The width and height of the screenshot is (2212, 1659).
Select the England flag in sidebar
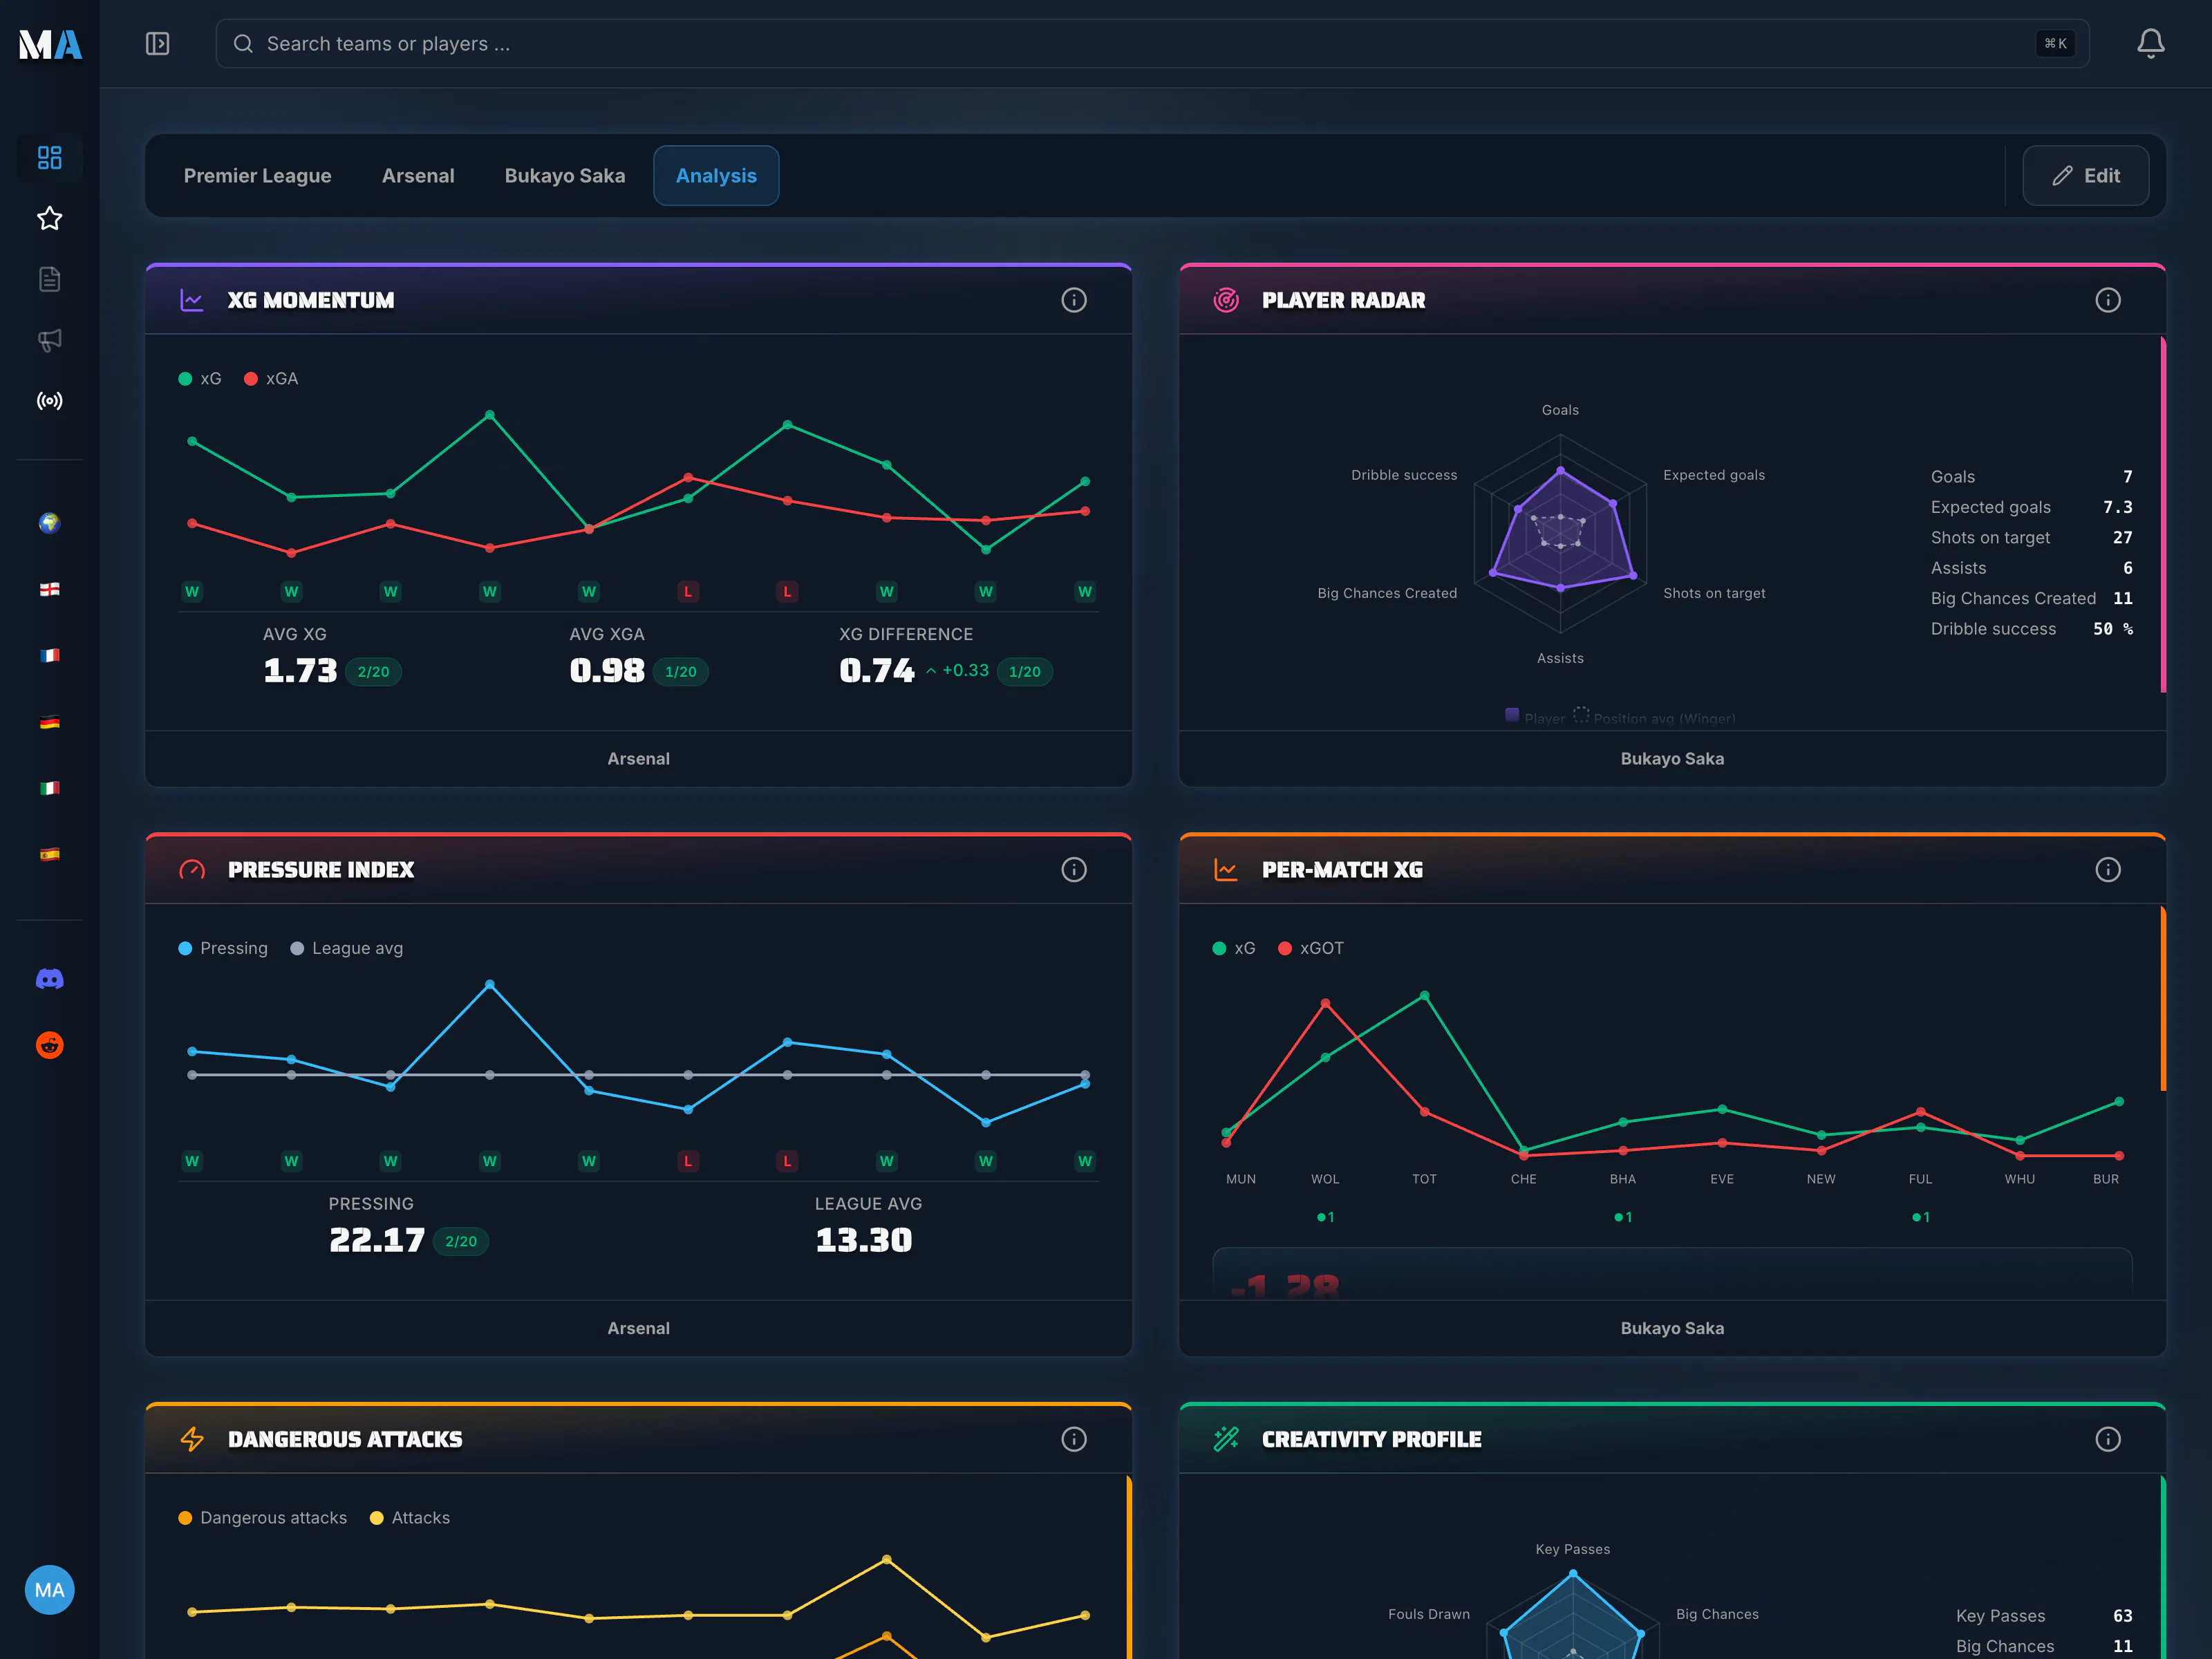[x=50, y=589]
